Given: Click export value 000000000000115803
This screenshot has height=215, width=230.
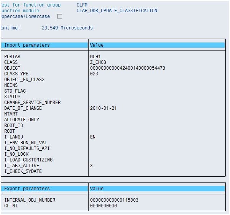Looking at the screenshot, I should (114, 200).
